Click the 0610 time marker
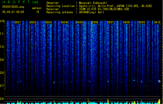Screen dimensions: 163x104 pyautogui.click(x=157, y=22)
